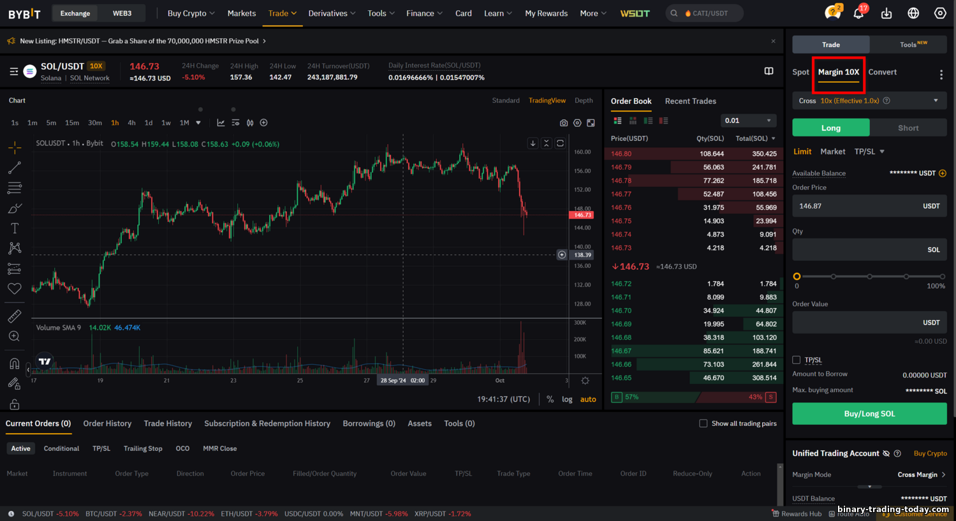Screen dimensions: 956x521
Task: Open the Order History tab
Action: [x=107, y=423]
